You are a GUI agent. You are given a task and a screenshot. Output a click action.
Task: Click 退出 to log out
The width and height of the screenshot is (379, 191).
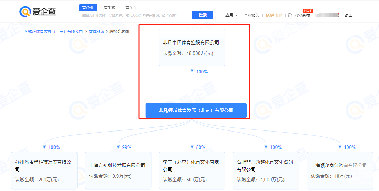tap(348, 15)
